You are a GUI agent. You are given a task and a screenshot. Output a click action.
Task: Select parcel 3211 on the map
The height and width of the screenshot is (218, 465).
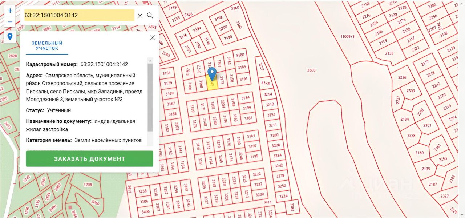coord(273,125)
